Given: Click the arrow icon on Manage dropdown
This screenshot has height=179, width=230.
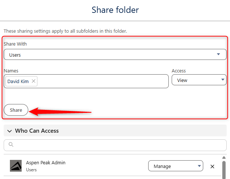Looking at the screenshot, I should 199,166.
